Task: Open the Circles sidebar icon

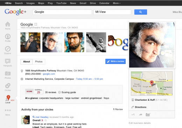Action: (8, 86)
